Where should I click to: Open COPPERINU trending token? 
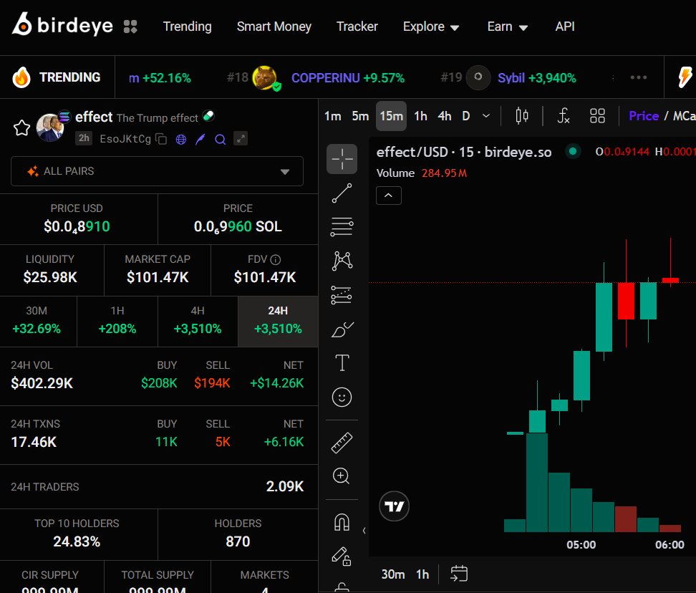click(347, 78)
